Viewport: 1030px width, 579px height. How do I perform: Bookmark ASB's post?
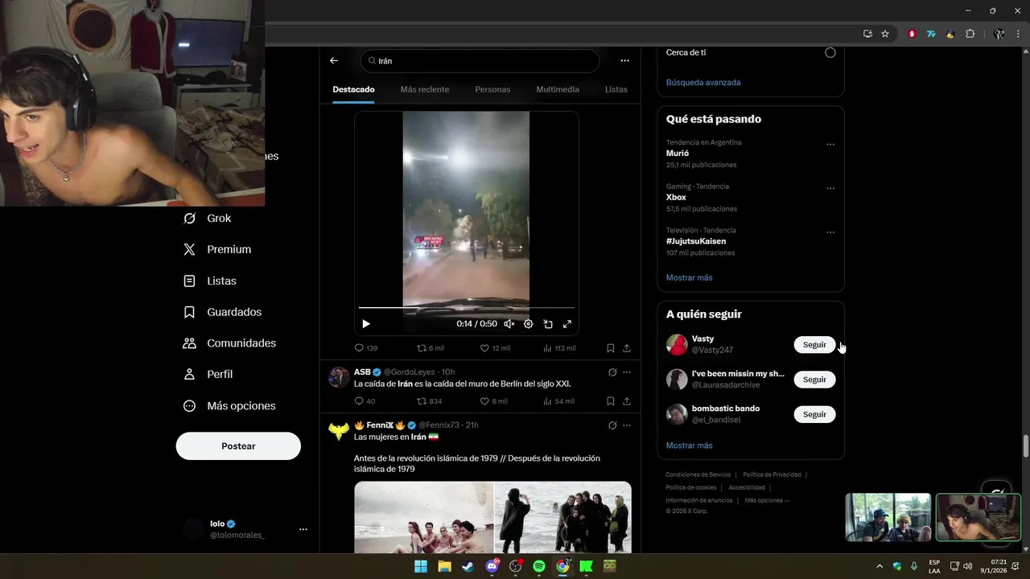click(x=611, y=401)
